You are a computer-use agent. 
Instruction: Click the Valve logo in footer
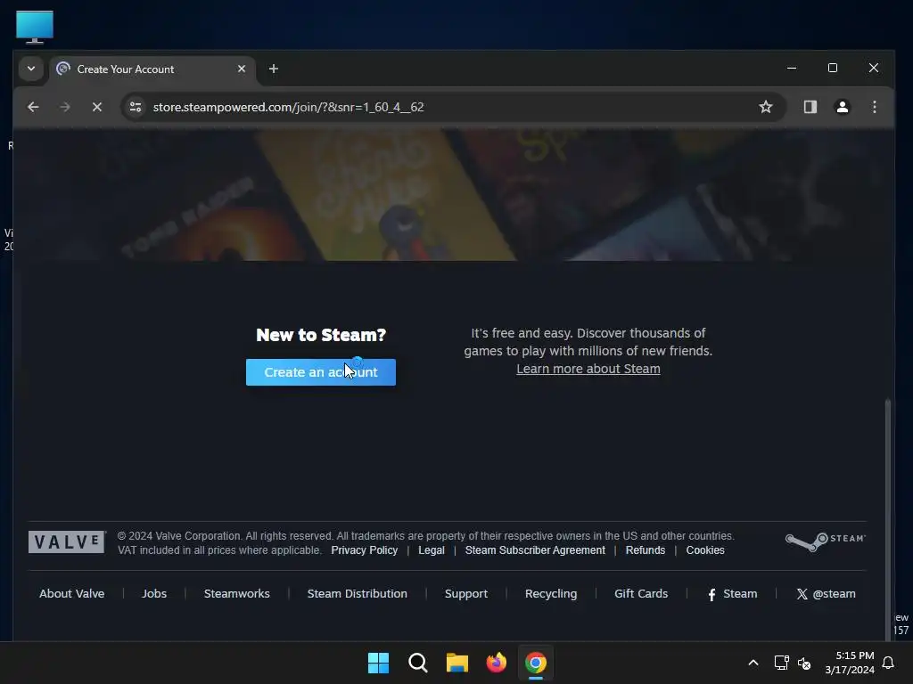pyautogui.click(x=66, y=542)
